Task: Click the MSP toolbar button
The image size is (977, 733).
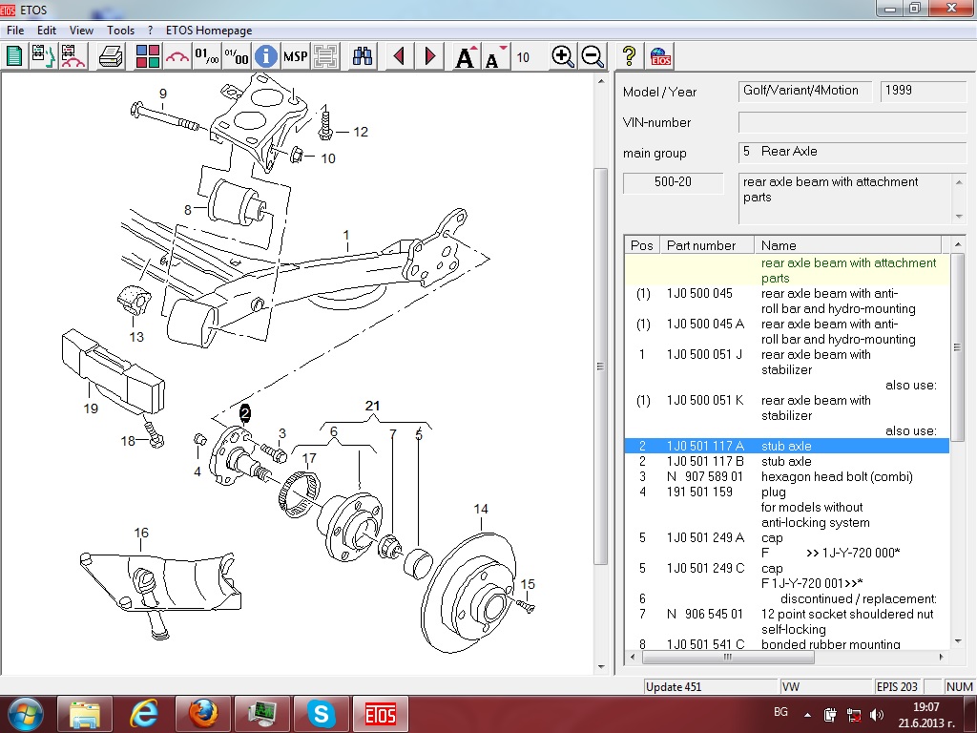Action: pos(296,56)
